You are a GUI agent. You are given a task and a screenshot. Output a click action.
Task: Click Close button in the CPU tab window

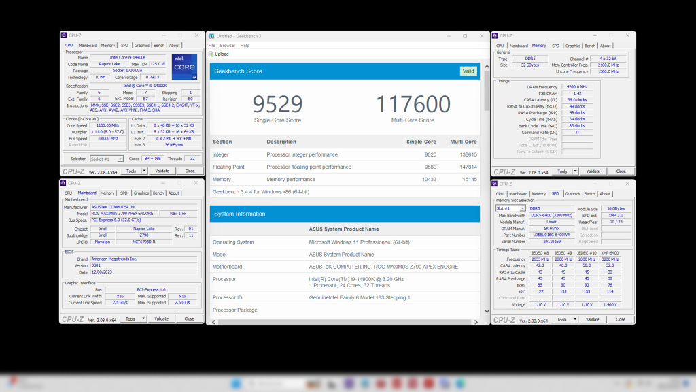pos(190,171)
